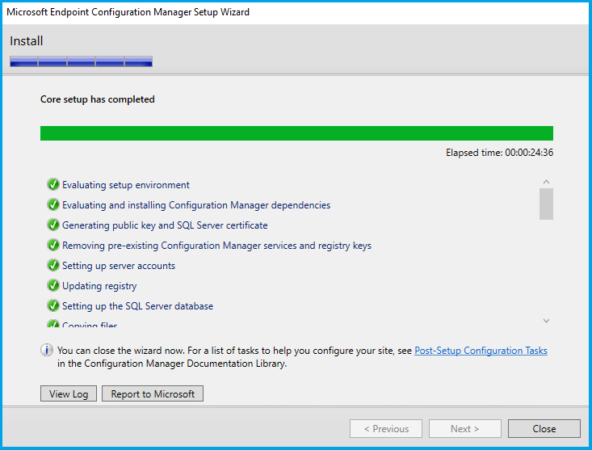
Task: Click the green setup progress bar
Action: [x=296, y=133]
